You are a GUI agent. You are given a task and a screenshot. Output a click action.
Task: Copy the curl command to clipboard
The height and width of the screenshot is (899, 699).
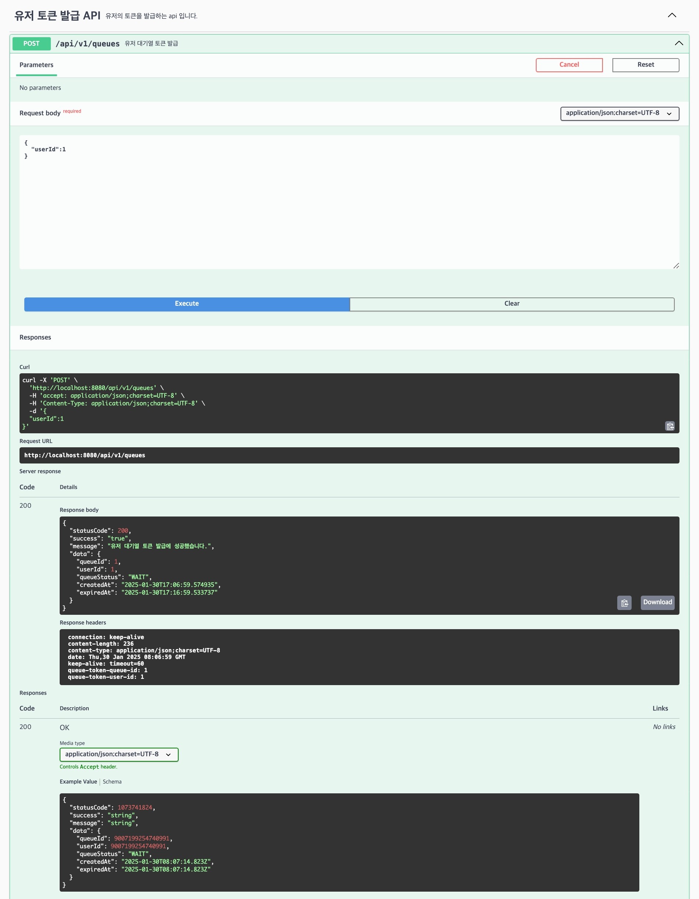click(670, 426)
